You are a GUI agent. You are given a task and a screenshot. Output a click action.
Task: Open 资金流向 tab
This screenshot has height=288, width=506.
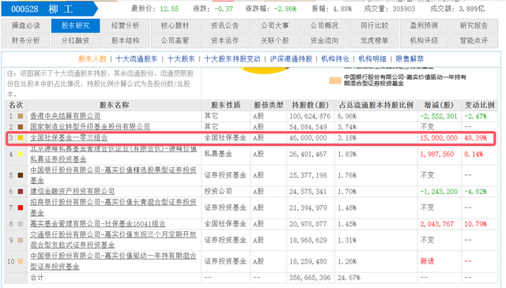pos(324,41)
